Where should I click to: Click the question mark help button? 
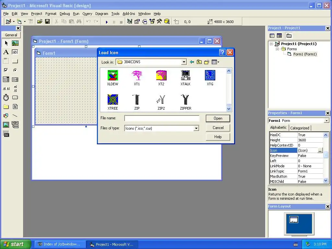pos(222,52)
